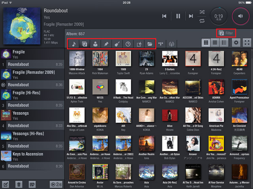Image resolution: width=253 pixels, height=189 pixels.
Task: Browse by genre using the guitar icon
Action: [x=117, y=44]
